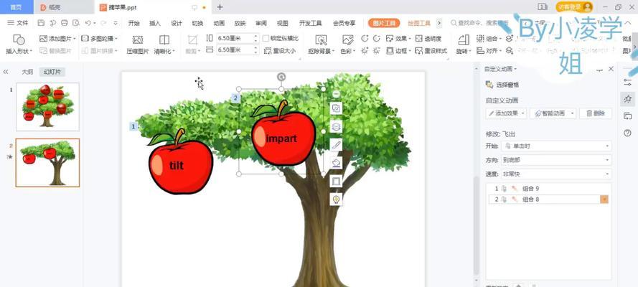Select slide 2 thumbnail
Viewport: 638px width, 287px height.
click(47, 163)
